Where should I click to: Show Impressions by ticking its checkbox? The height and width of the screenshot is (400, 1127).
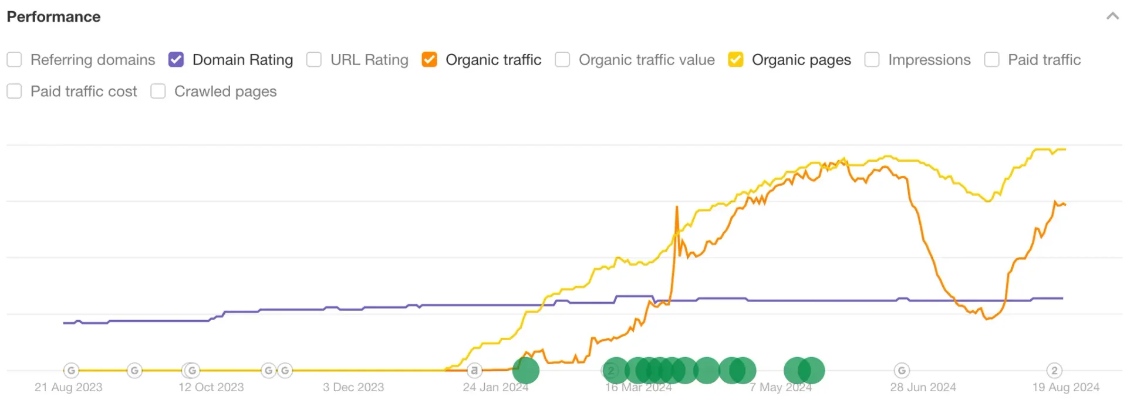tap(872, 60)
